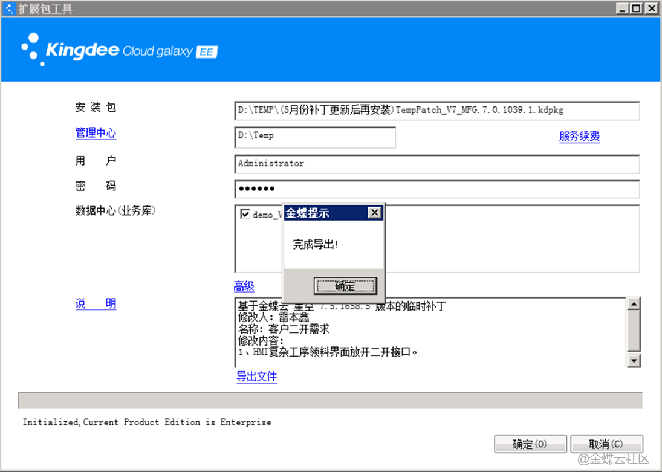Maximize the 扩展包工具 window
This screenshot has height=472, width=662.
click(x=636, y=8)
